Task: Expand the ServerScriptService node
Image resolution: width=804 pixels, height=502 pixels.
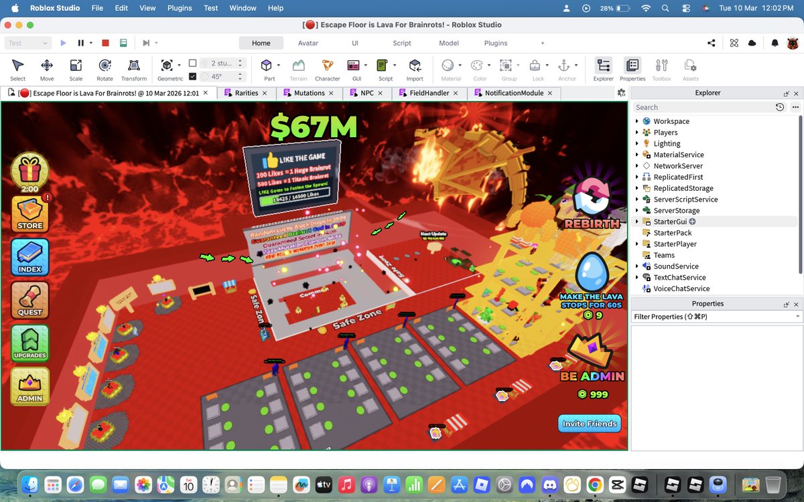Action: (x=637, y=199)
